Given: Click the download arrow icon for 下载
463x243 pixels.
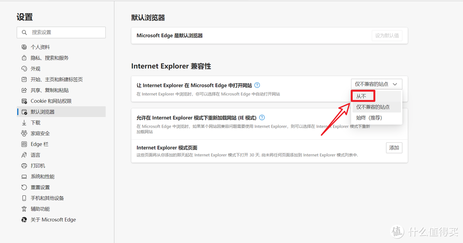Looking at the screenshot, I should pos(24,123).
